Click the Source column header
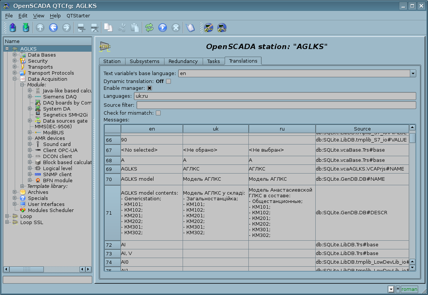 point(362,129)
